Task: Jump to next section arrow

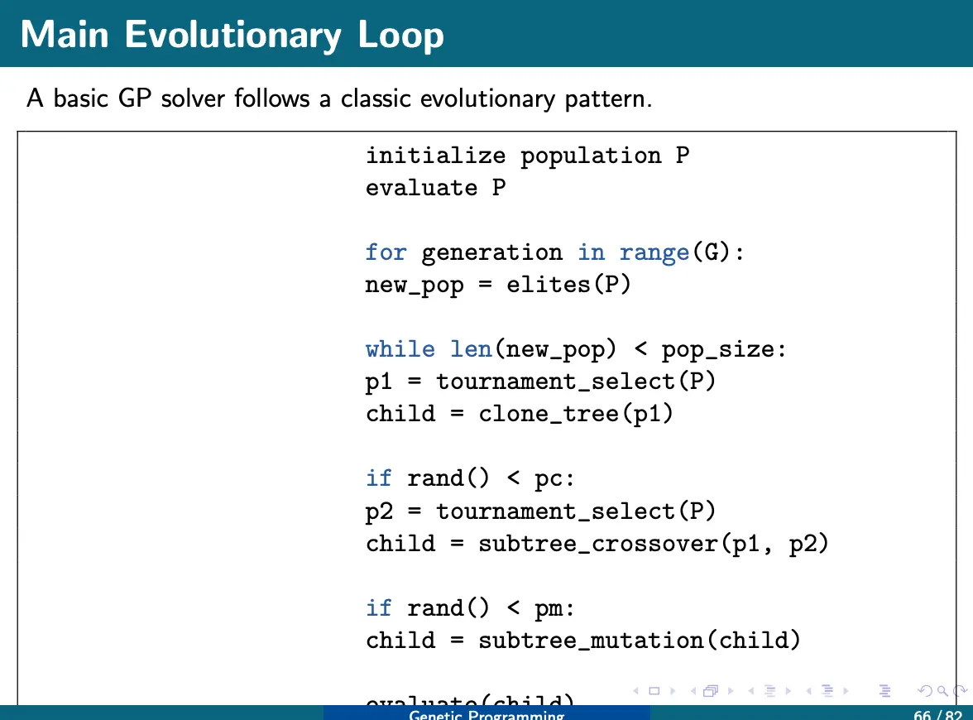Action: [845, 691]
